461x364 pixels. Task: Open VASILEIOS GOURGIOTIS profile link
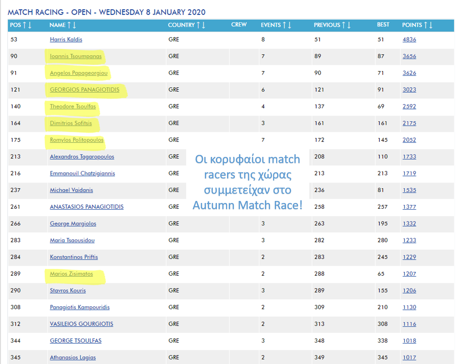click(x=81, y=324)
